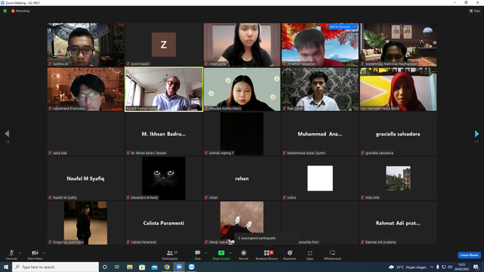The width and height of the screenshot is (484, 272).
Task: Select the zoom baa02 participant tile
Action: (x=164, y=45)
